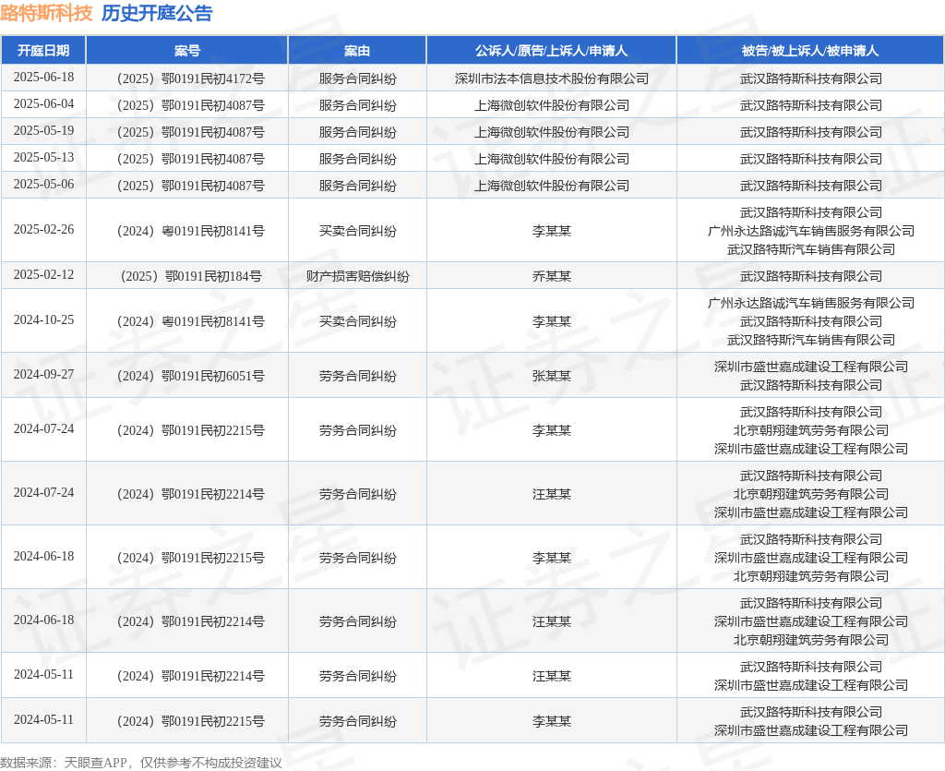The image size is (945, 771).
Task: Click 武汉路特斯科技有限公司 in the 2025-05-06 row
Action: point(810,186)
